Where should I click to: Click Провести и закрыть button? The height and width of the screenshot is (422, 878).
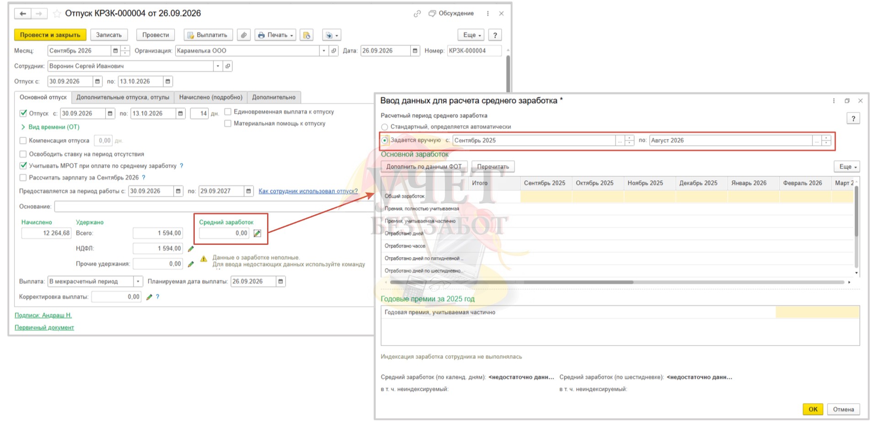pyautogui.click(x=50, y=35)
